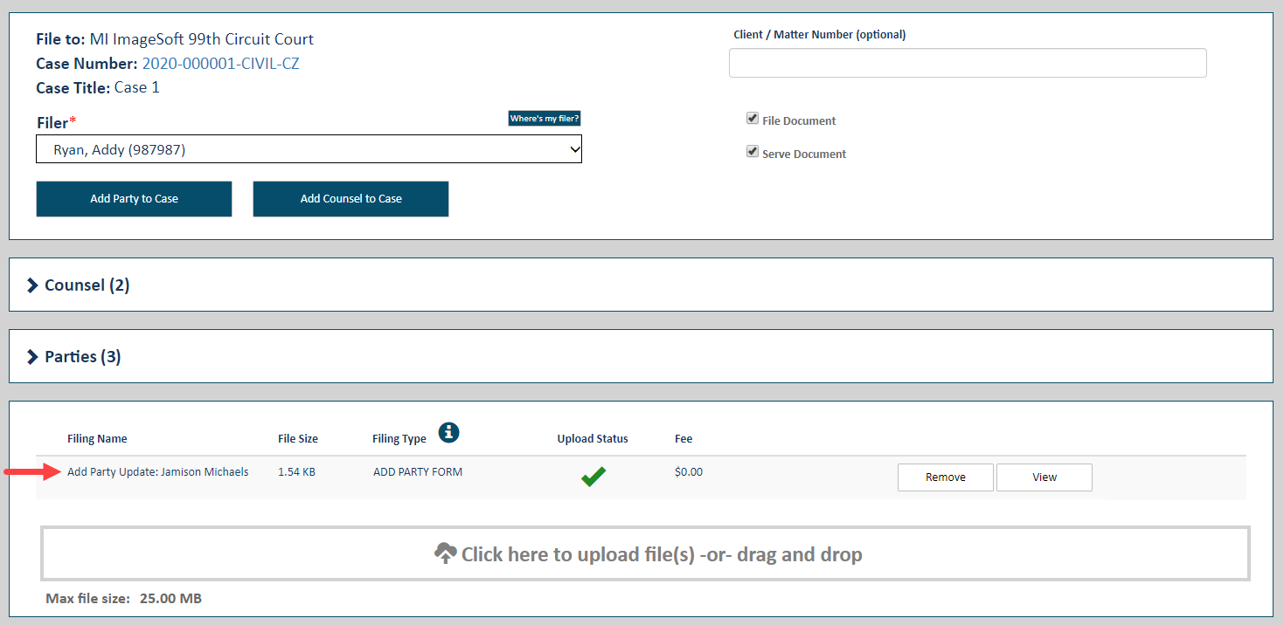This screenshot has width=1284, height=625.
Task: View the Add Party Update filing
Action: (x=1044, y=477)
